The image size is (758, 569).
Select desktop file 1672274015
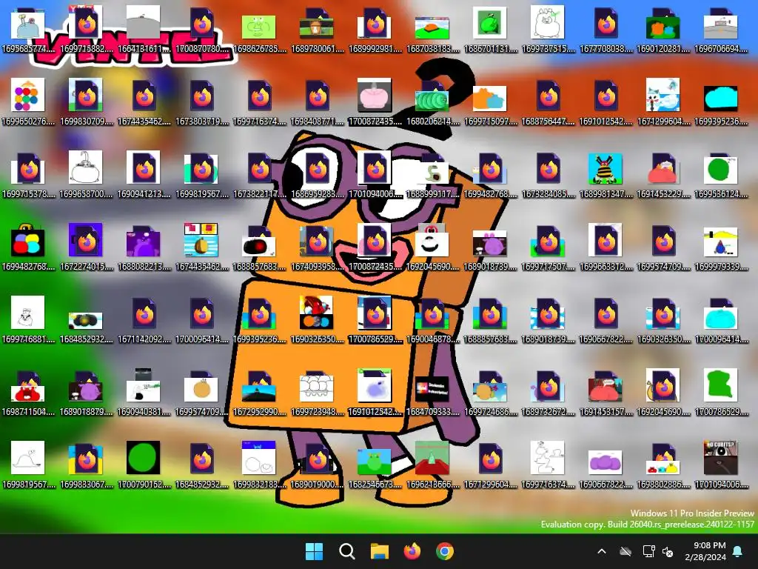coord(86,247)
